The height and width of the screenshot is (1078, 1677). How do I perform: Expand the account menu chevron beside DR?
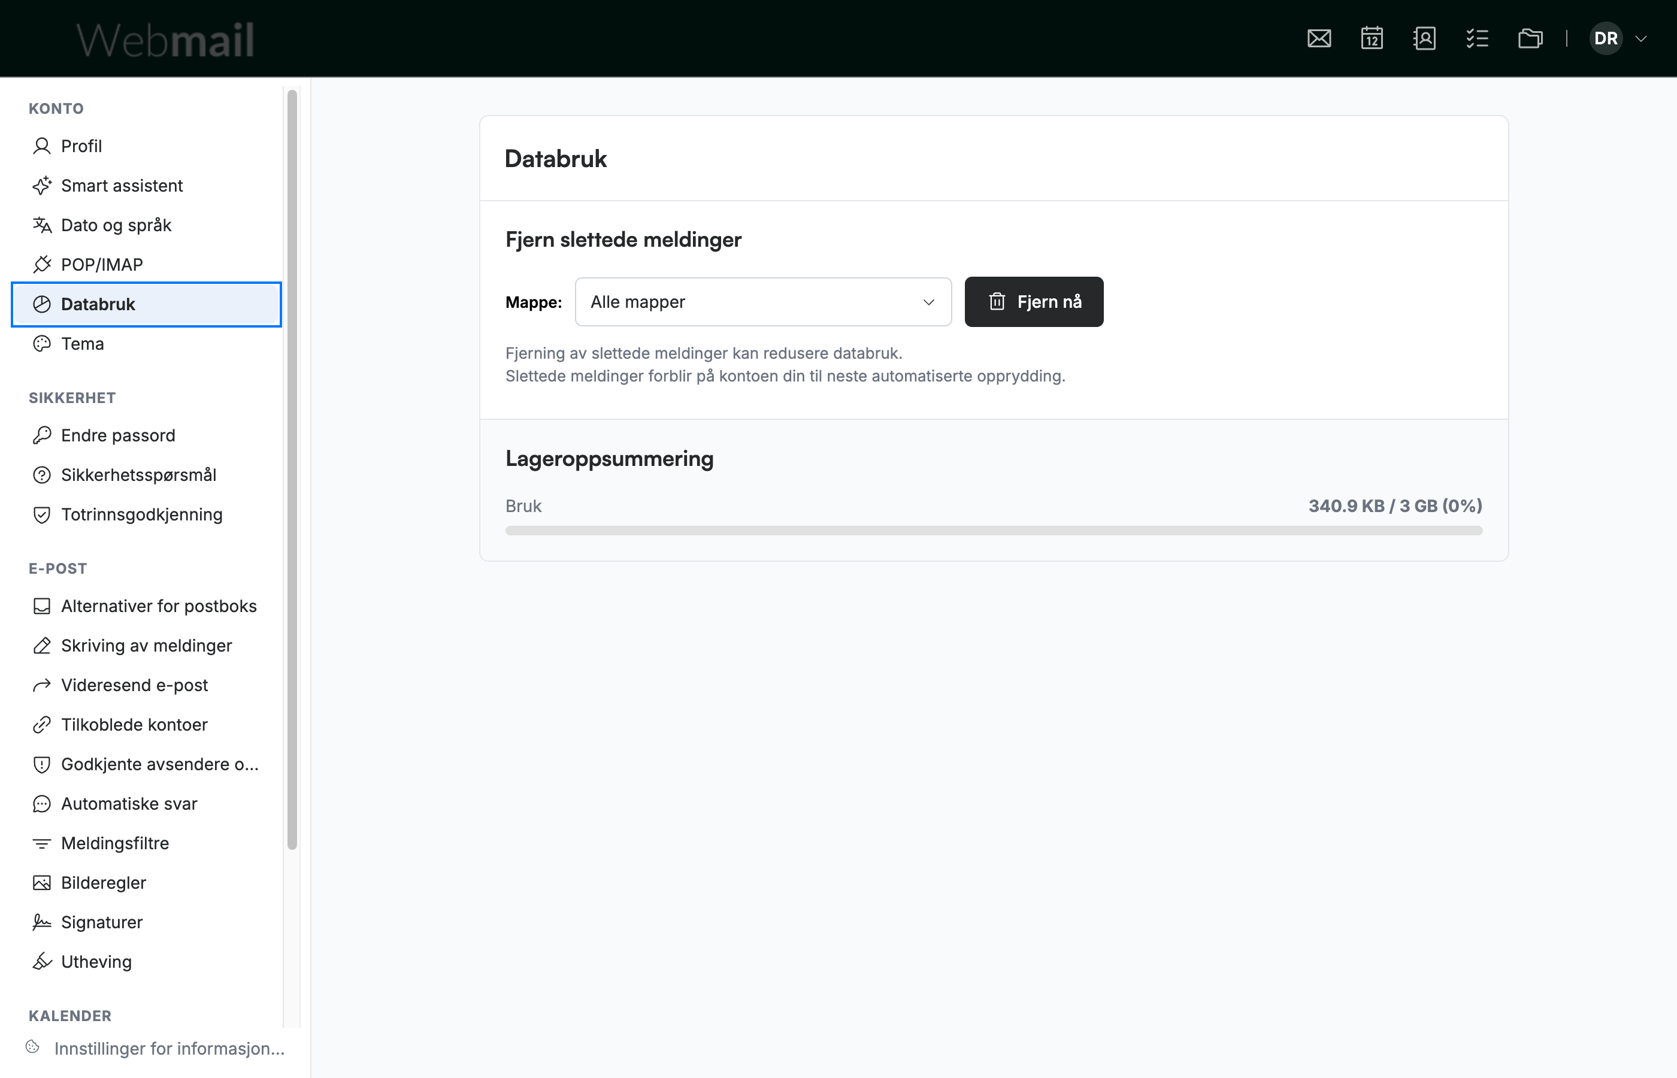coord(1640,38)
